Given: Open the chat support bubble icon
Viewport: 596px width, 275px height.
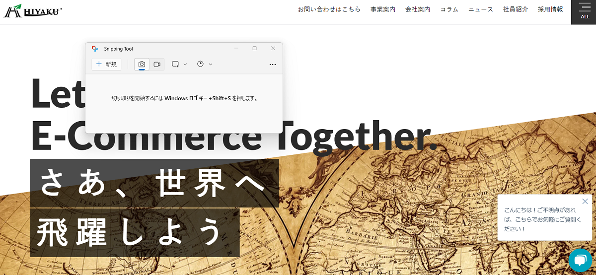Looking at the screenshot, I should pyautogui.click(x=580, y=260).
